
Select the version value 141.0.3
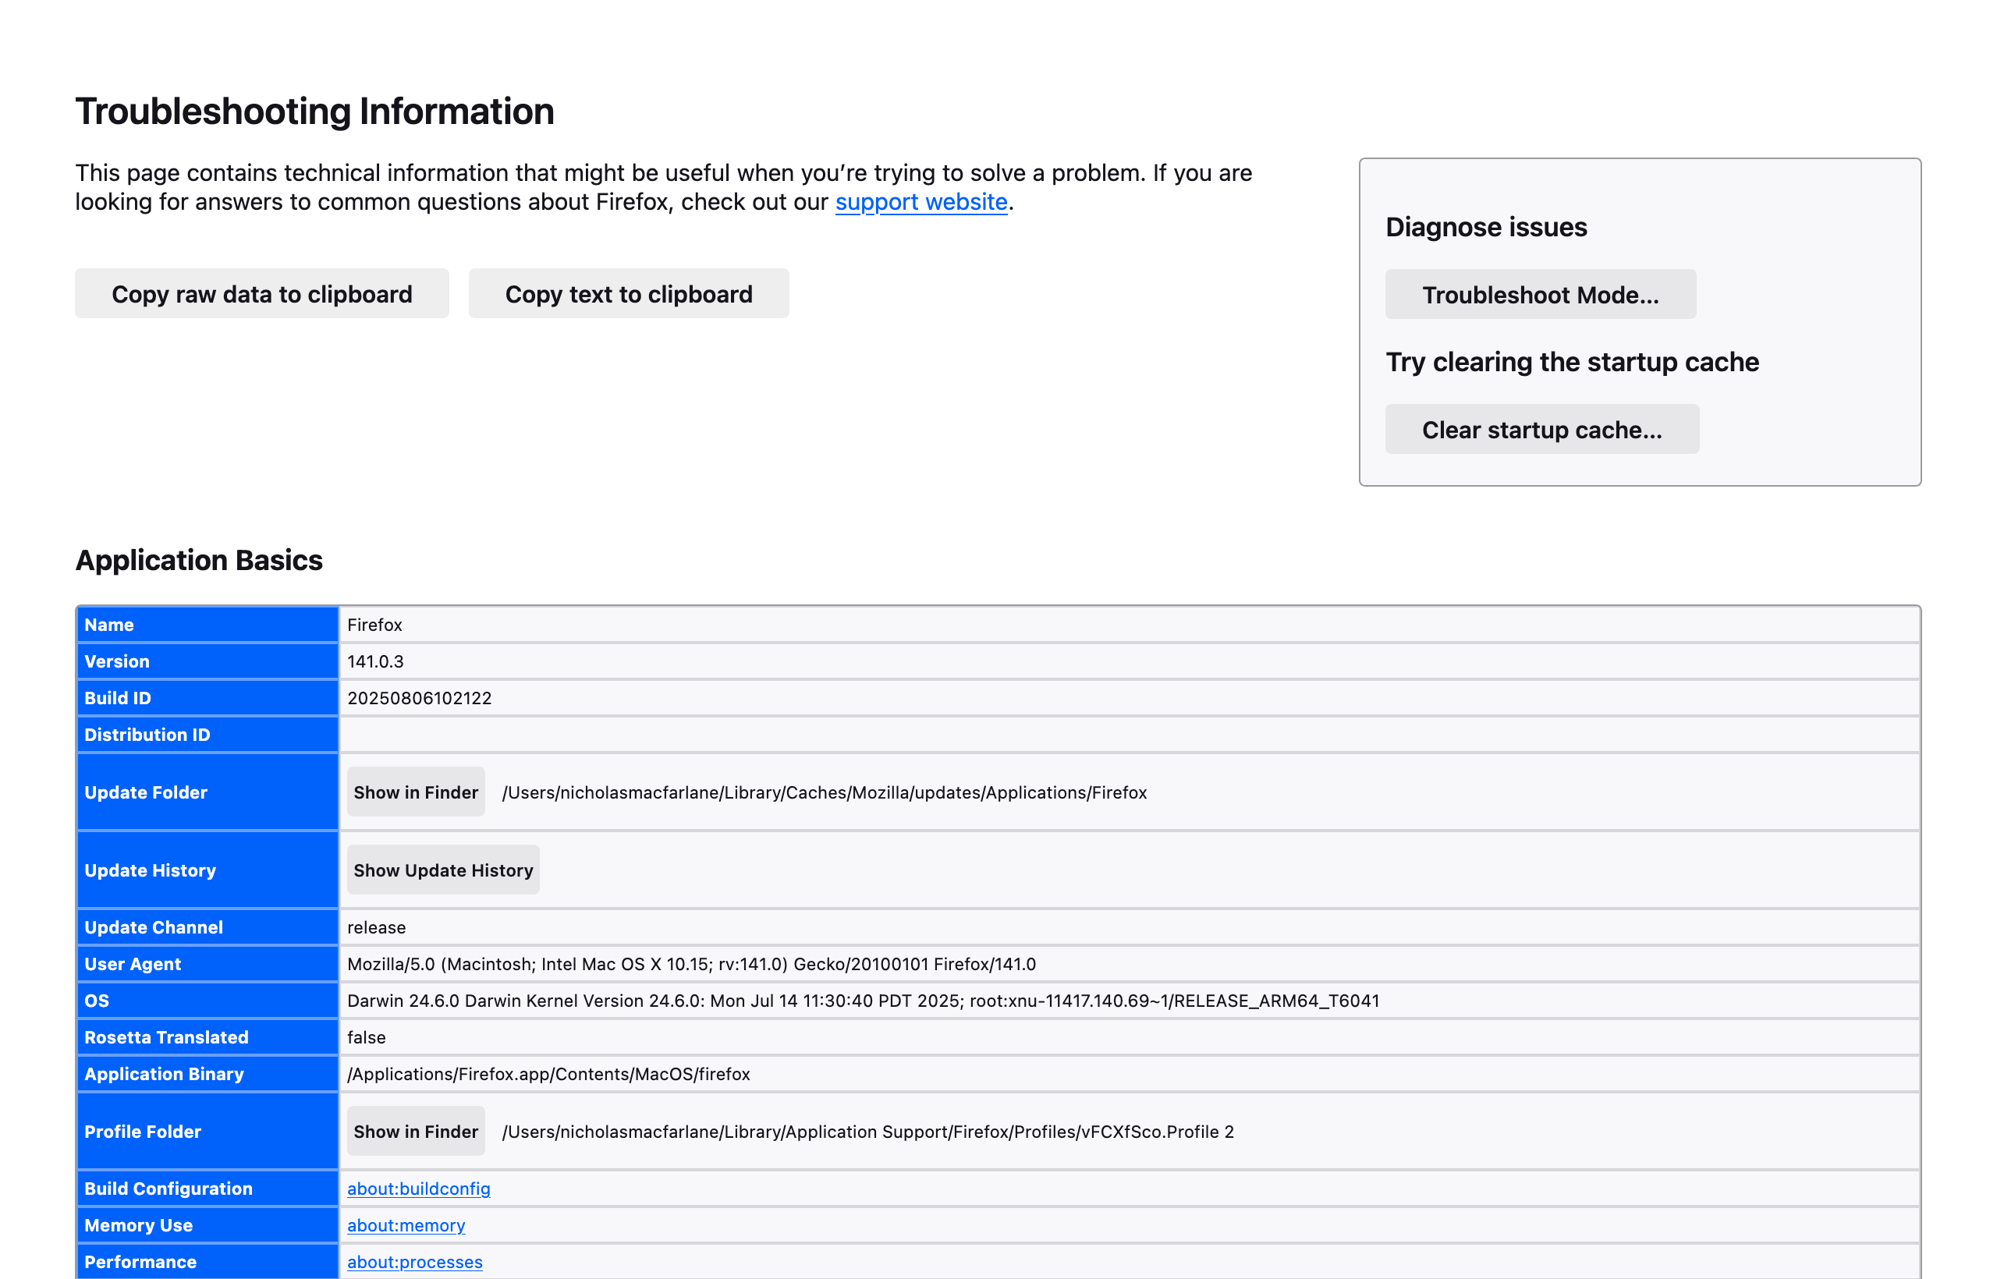click(x=375, y=661)
